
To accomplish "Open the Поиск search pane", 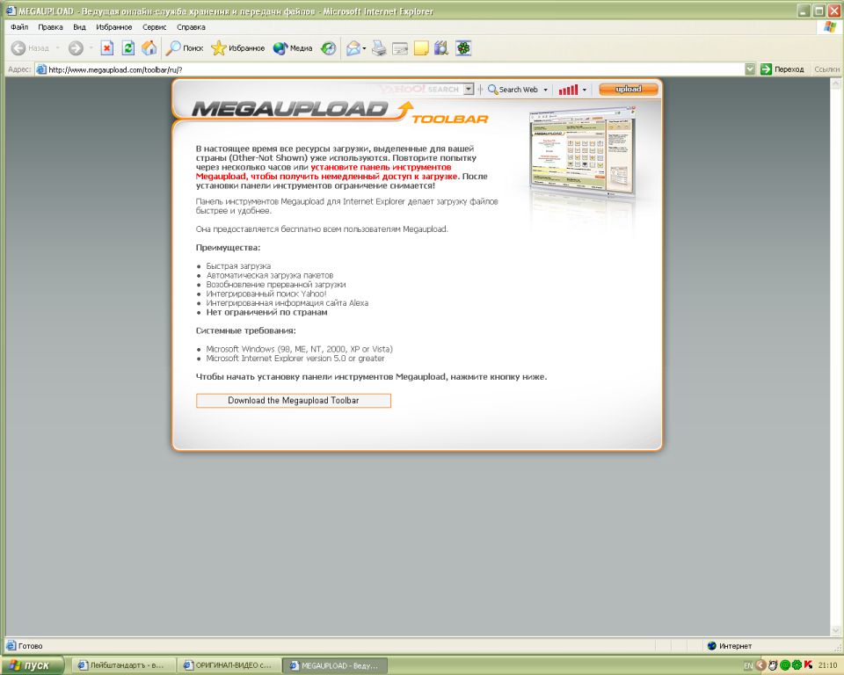I will 185,48.
